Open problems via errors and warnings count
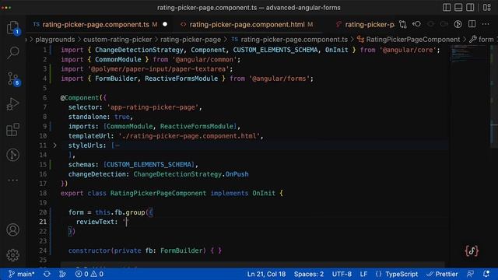Screen dimensions: 498x280 (x=89, y=274)
